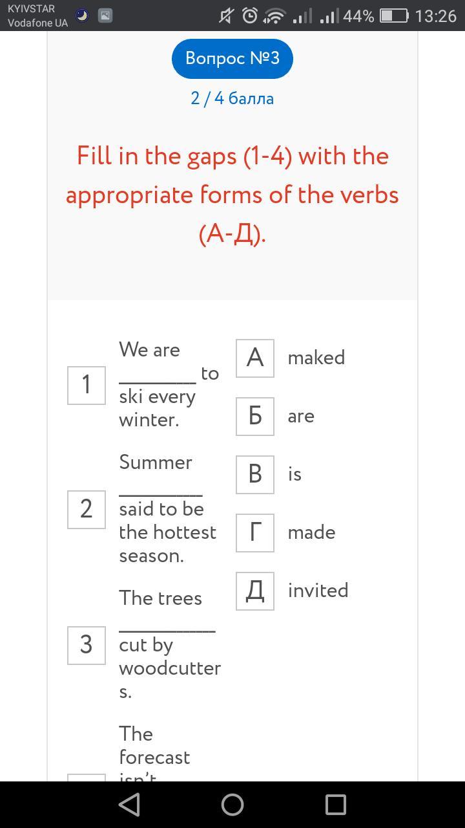Screen dimensions: 465x828
Task: Select answer box Д "invited"
Action: click(x=255, y=591)
